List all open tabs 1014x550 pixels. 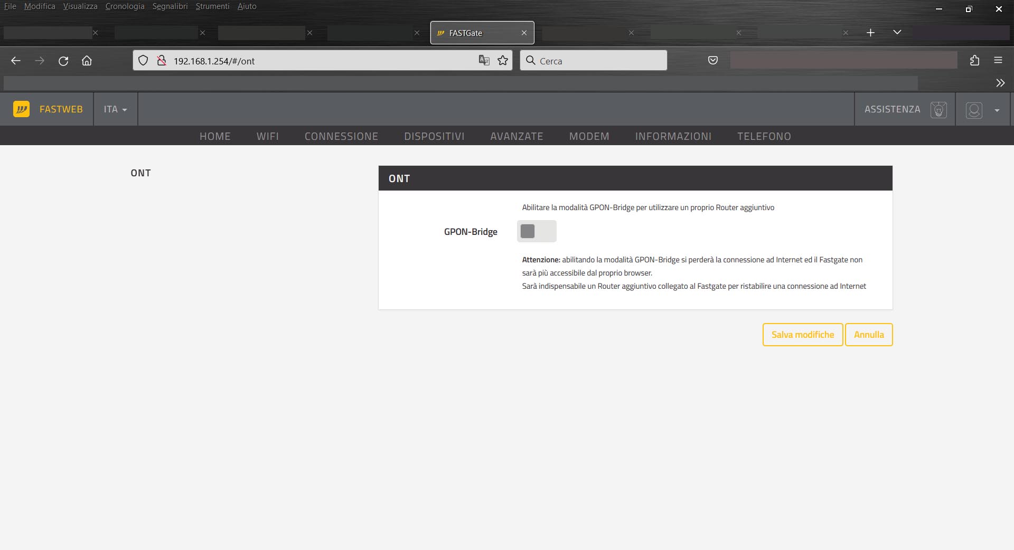[x=897, y=32]
